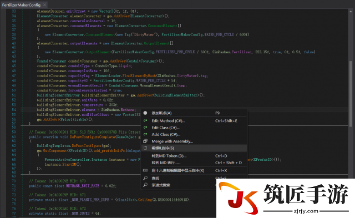Choose Merge with Assembly... menu entry

[x=194, y=141]
